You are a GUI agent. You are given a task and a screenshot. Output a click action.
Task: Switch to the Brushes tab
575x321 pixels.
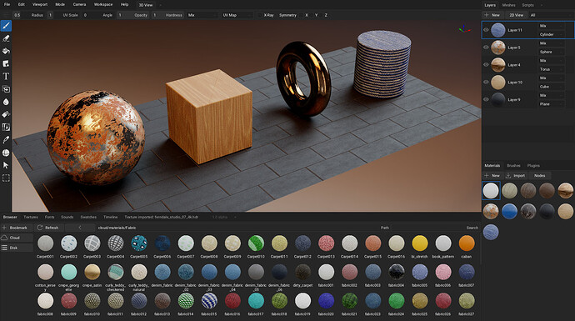[513, 165]
